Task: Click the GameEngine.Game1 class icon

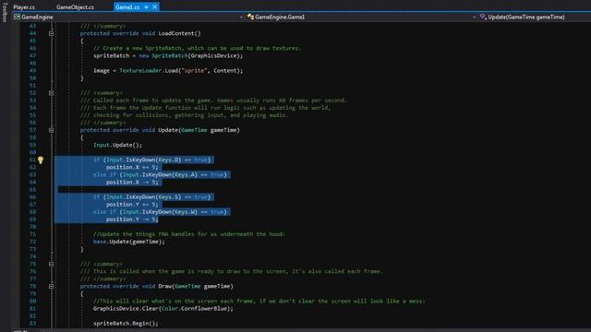Action: [x=250, y=17]
